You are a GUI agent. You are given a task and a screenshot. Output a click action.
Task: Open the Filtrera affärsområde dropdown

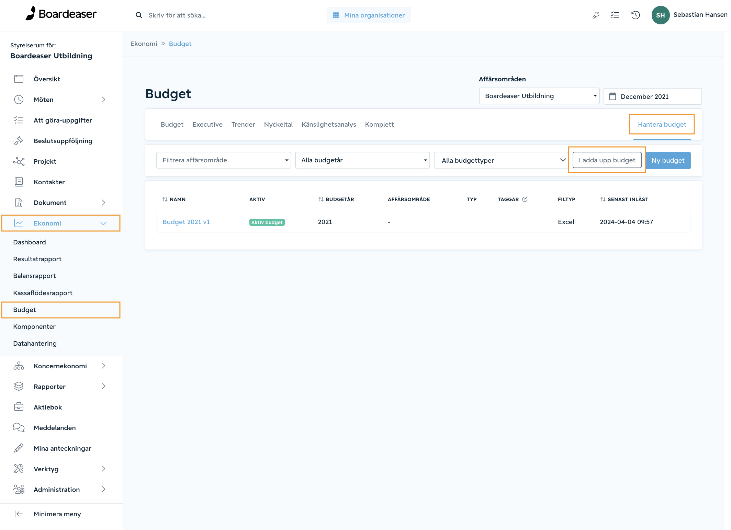pyautogui.click(x=224, y=160)
